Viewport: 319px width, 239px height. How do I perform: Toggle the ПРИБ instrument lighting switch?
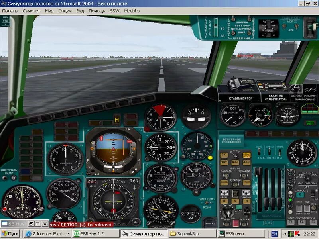(x=280, y=152)
